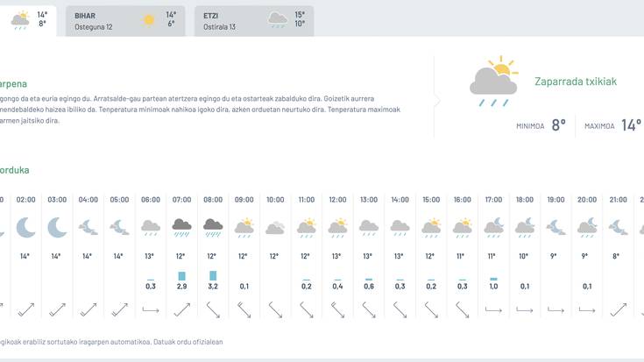
Task: Click the sunny showers icon at 12:00
Action: coord(337,228)
